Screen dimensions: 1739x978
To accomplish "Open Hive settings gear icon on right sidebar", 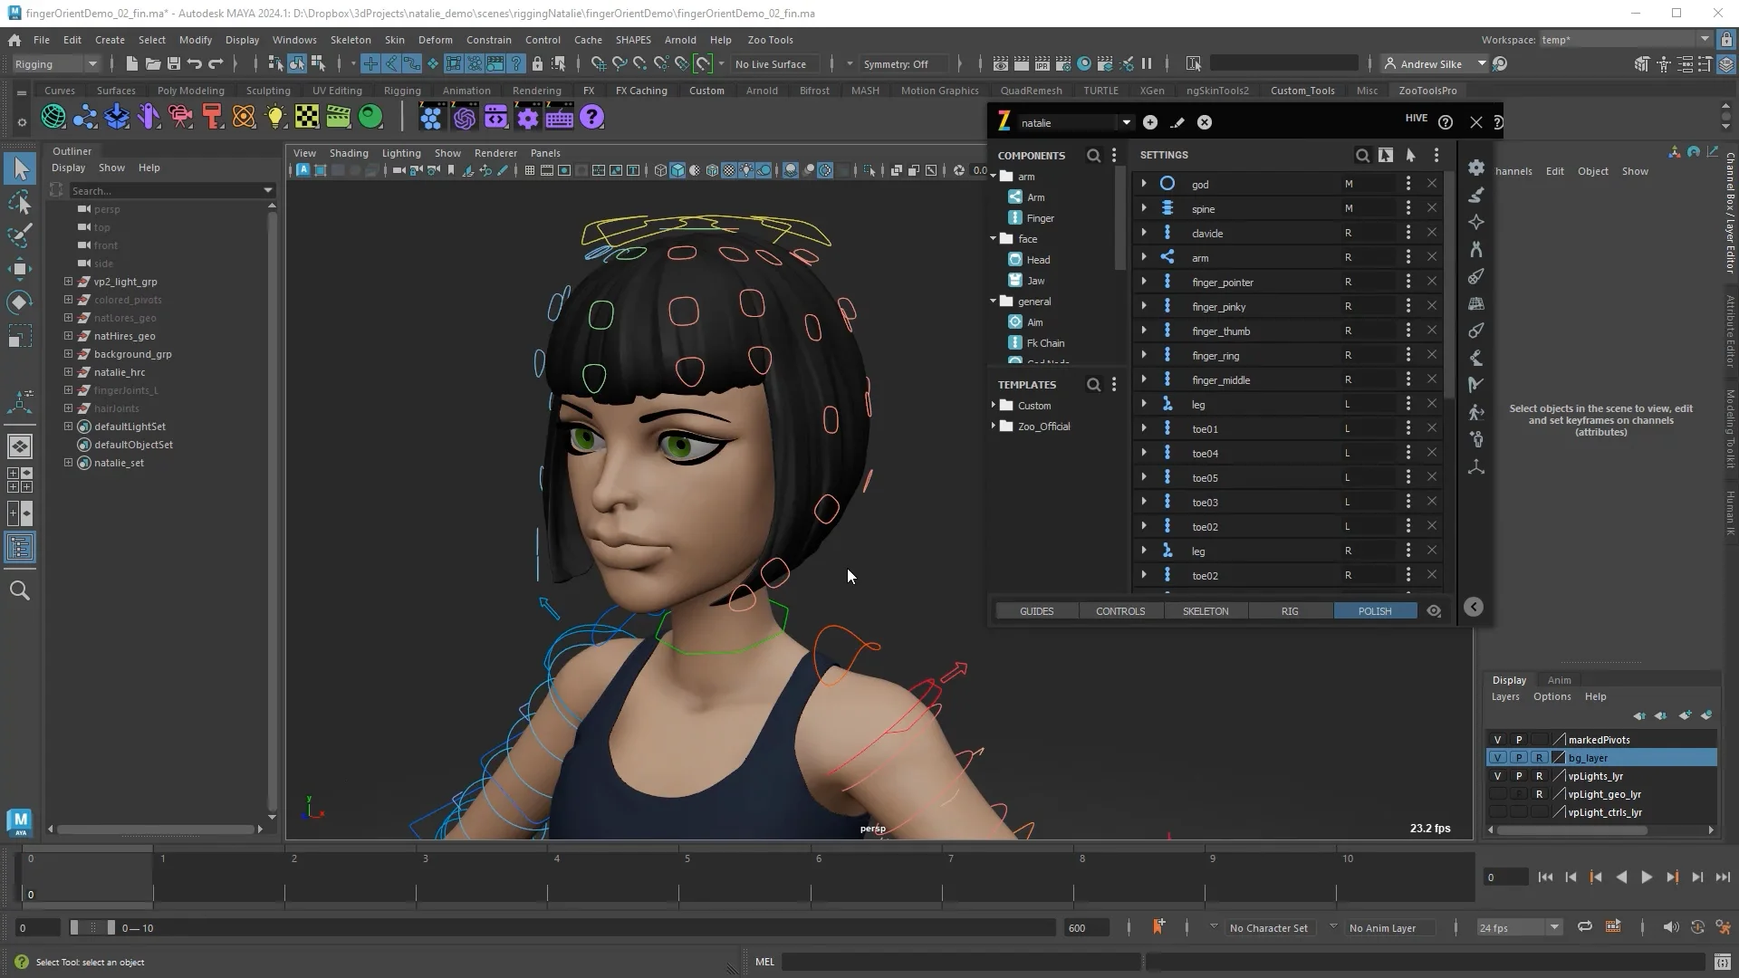I will pos(1476,168).
